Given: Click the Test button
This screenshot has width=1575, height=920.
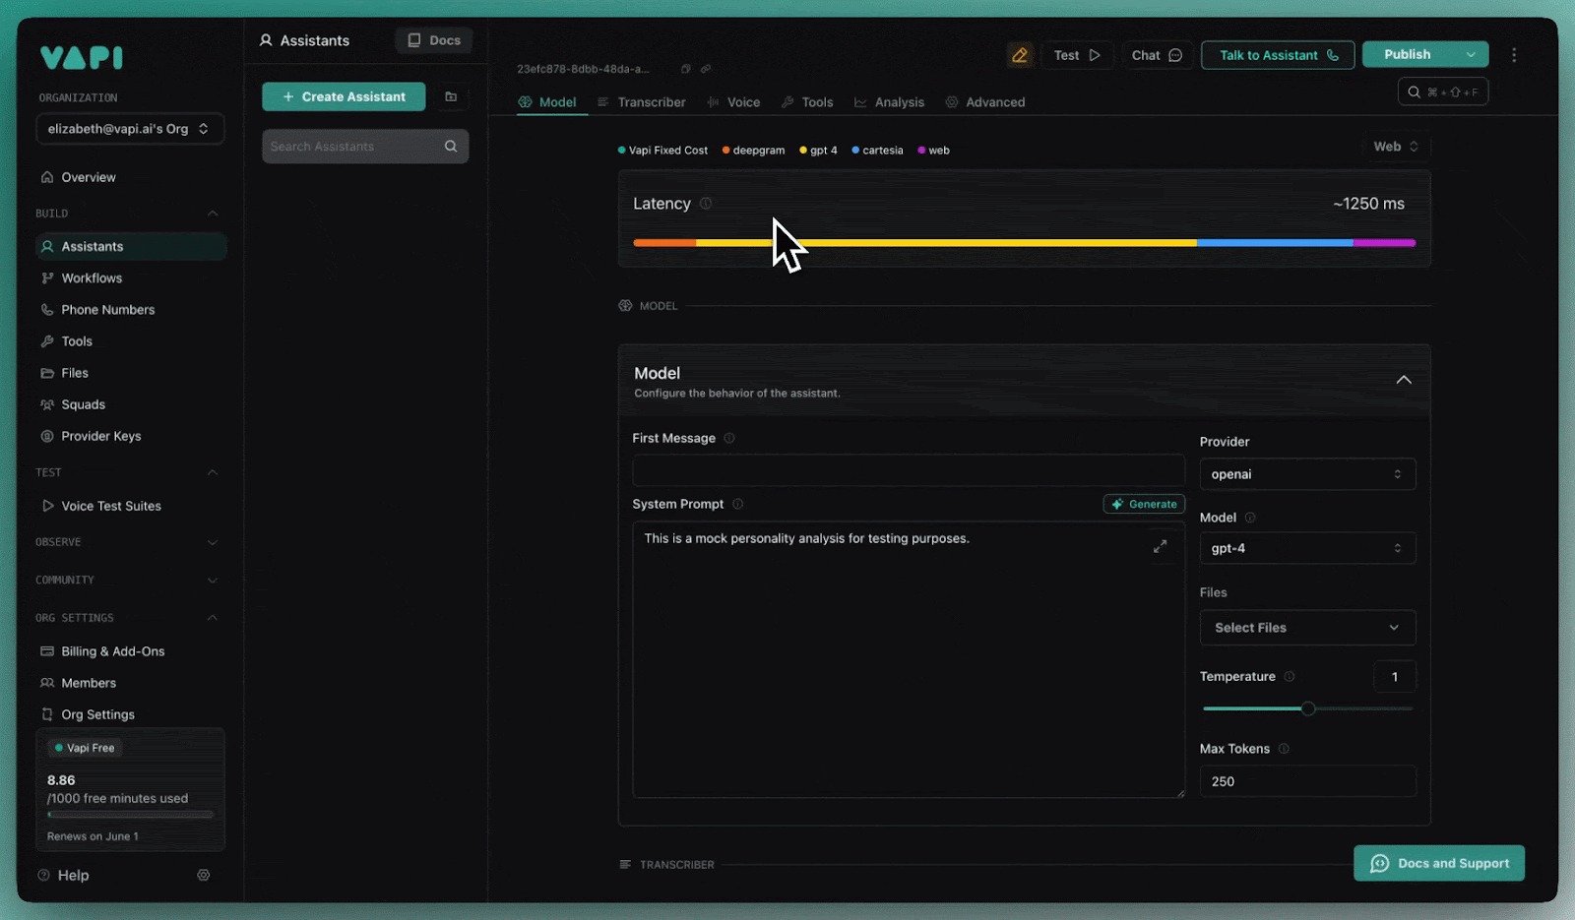Looking at the screenshot, I should (x=1077, y=55).
